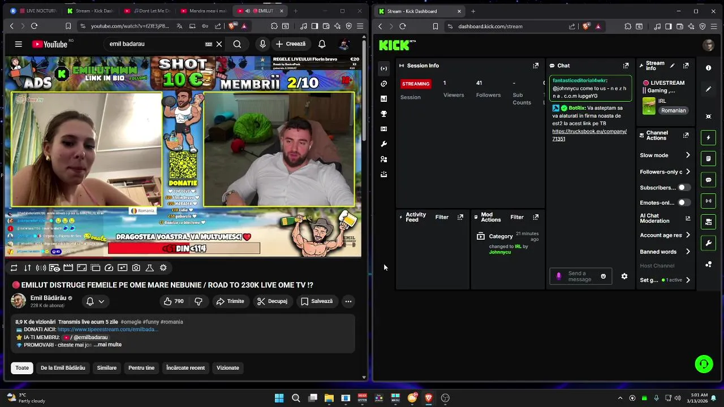The height and width of the screenshot is (407, 724).
Task: Select Încărcate recent chip
Action: click(186, 368)
